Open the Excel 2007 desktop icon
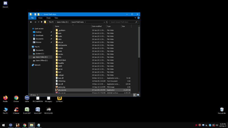This screenshot has width=228, height=128. [27, 111]
